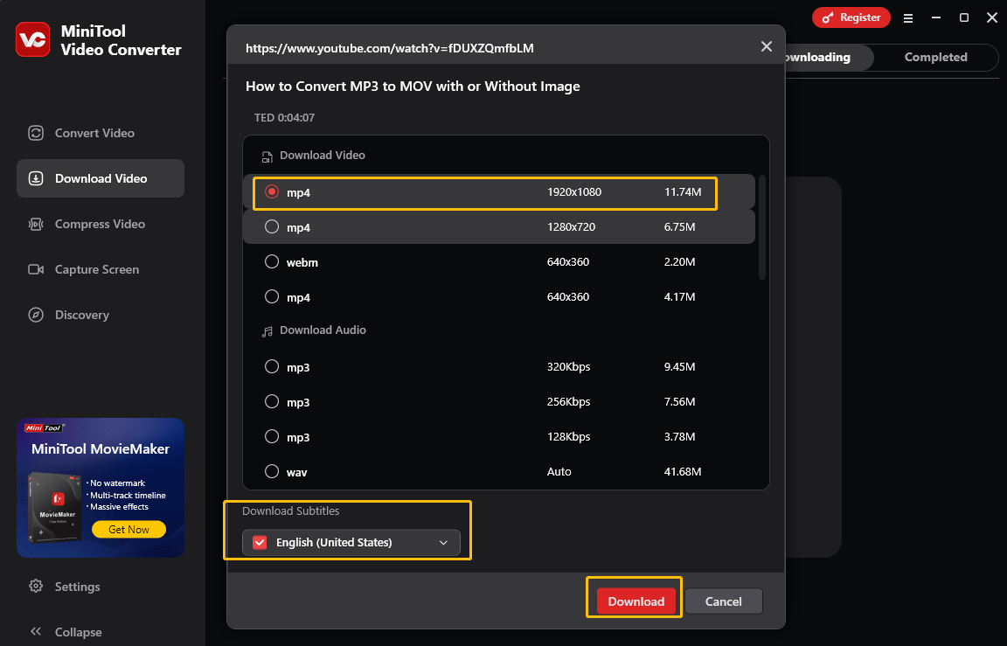Click the Download Video section file icon
This screenshot has height=646, width=1007.
pos(267,156)
